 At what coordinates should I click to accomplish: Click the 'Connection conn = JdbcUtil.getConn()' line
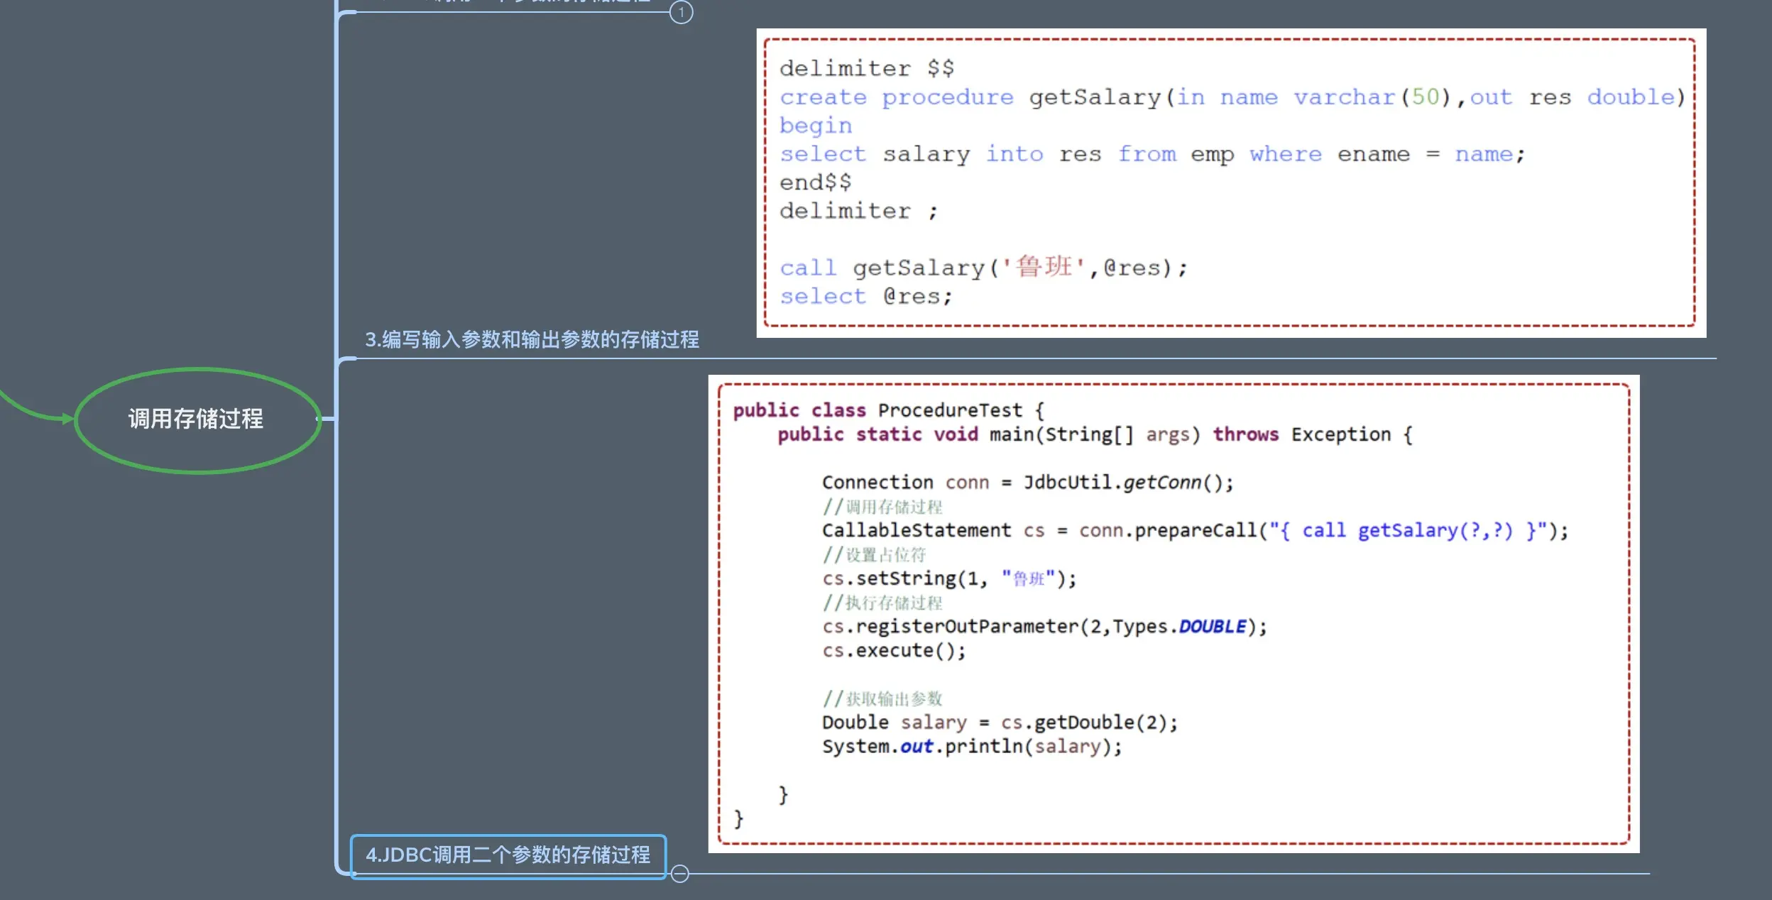[1027, 483]
